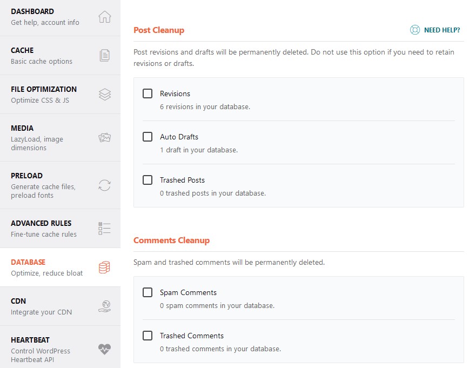
Task: Check the Trashed Comments box
Action: pyautogui.click(x=148, y=336)
